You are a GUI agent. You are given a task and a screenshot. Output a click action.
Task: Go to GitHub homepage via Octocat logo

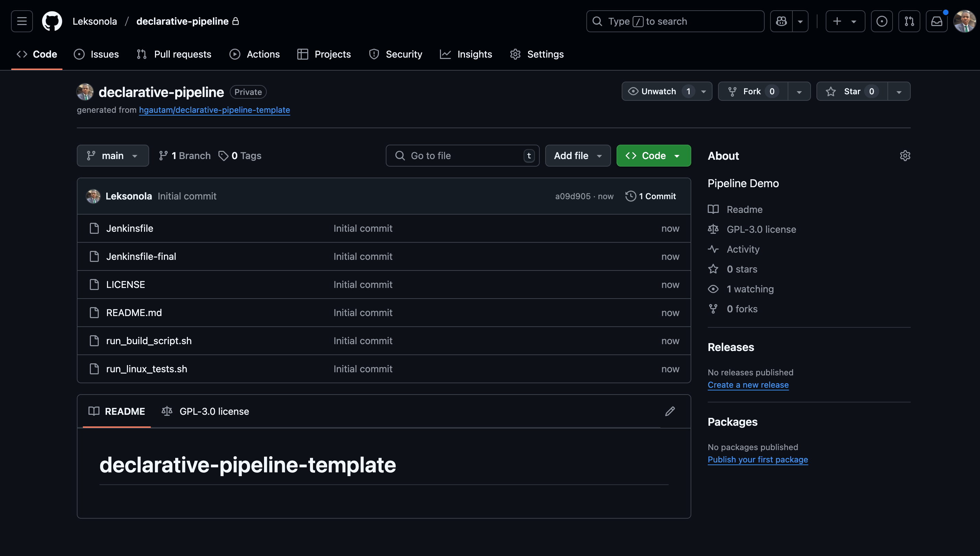pos(52,21)
